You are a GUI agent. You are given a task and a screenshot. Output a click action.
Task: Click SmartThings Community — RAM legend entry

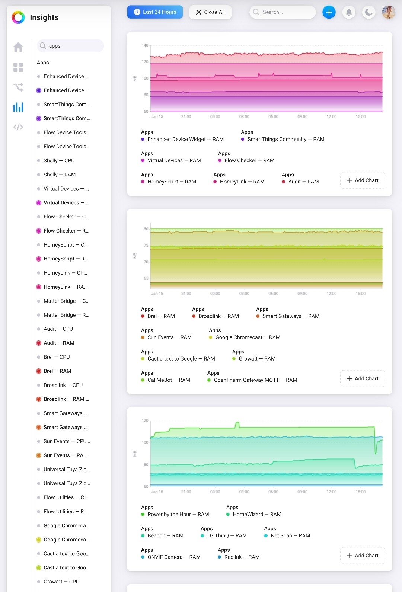click(283, 139)
